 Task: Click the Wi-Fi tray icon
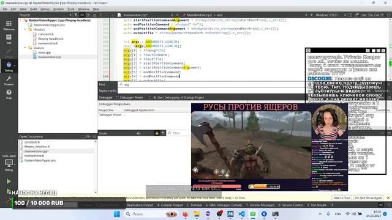click(x=347, y=214)
